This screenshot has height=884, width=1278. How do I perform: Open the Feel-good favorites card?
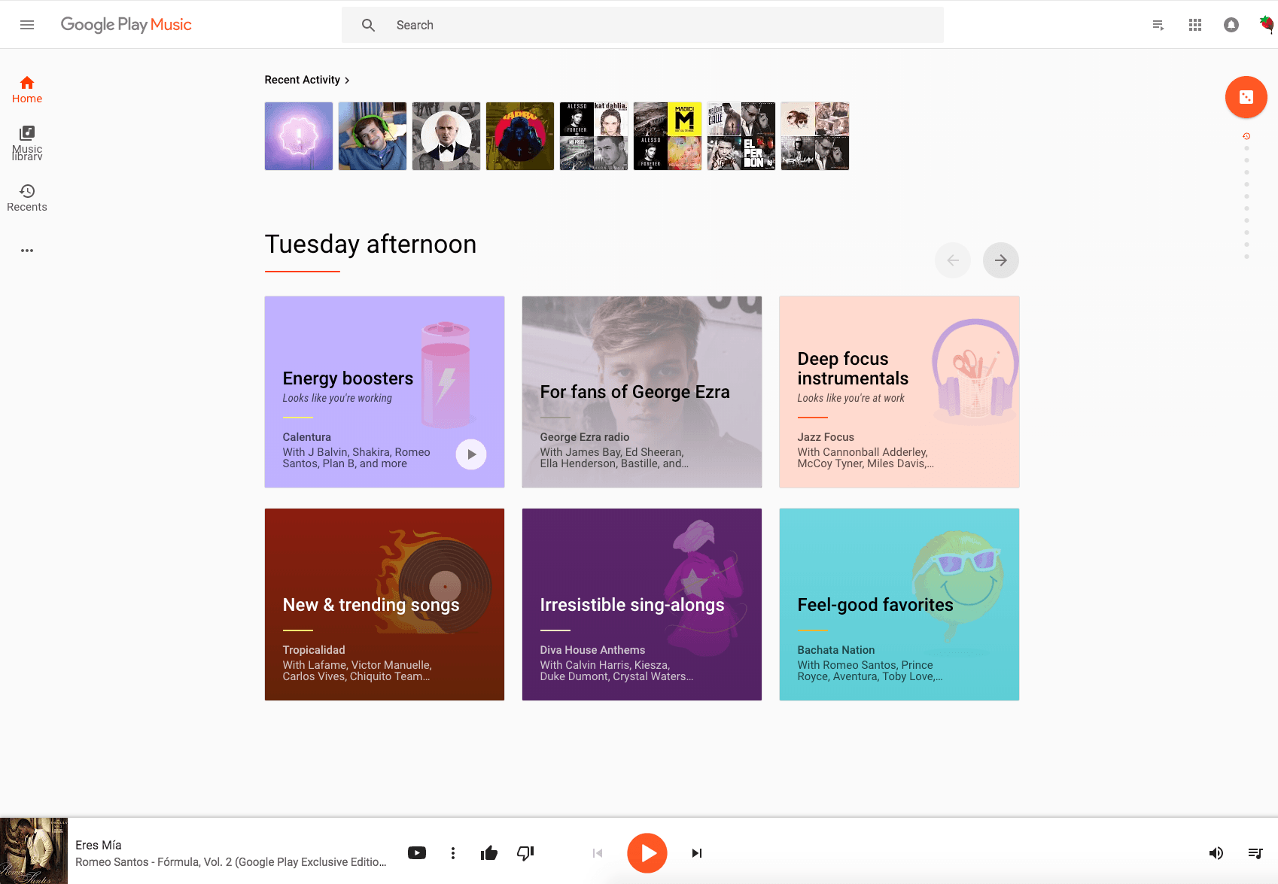click(899, 604)
